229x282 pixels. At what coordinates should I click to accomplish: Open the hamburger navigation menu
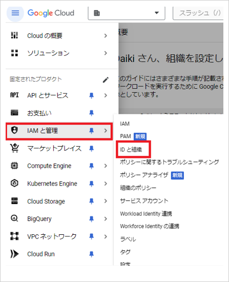pos(15,13)
